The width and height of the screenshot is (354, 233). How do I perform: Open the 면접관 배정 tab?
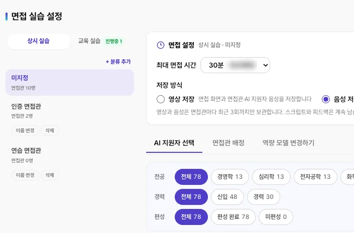(228, 143)
